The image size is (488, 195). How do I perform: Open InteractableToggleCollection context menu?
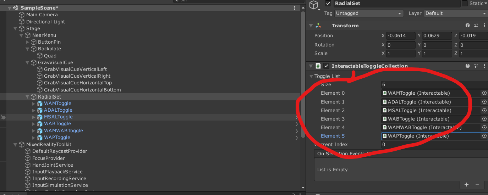484,66
